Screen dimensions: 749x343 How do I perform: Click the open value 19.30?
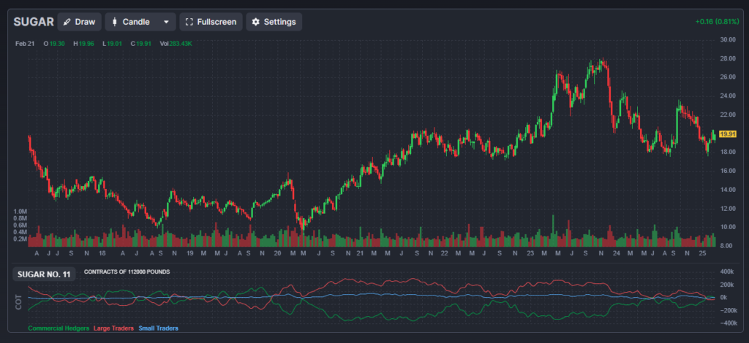point(57,44)
